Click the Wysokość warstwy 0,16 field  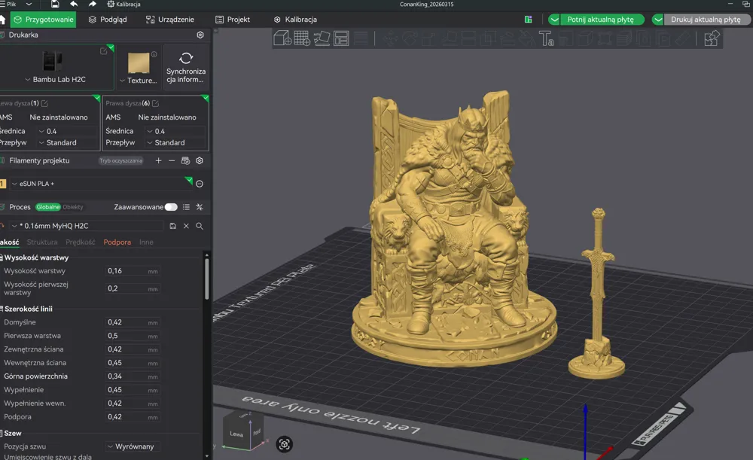click(132, 271)
